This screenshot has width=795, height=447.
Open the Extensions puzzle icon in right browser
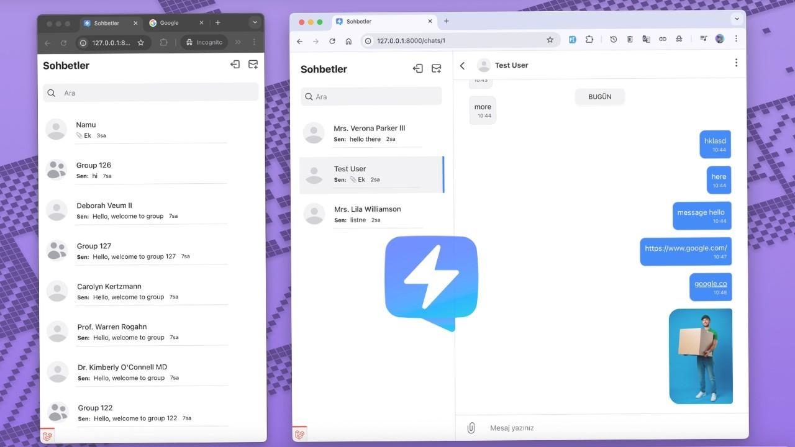[x=589, y=39]
